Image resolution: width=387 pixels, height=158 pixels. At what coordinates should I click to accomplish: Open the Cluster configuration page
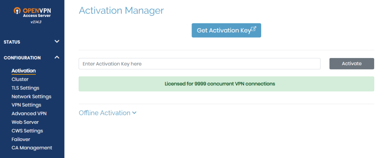click(x=20, y=79)
